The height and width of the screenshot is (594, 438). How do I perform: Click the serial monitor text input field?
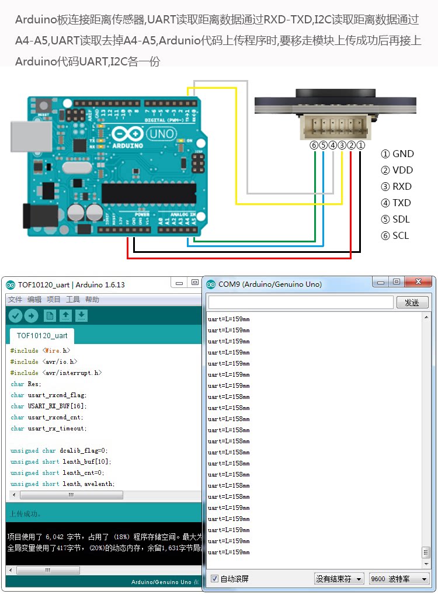pyautogui.click(x=301, y=303)
